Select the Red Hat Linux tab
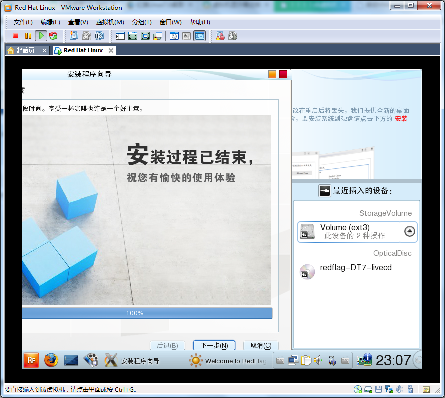Viewport: 445px width, 398px height. (83, 50)
